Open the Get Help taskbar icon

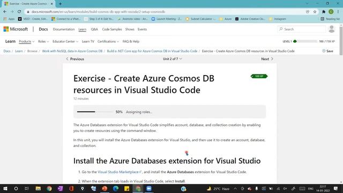[x=183, y=189]
